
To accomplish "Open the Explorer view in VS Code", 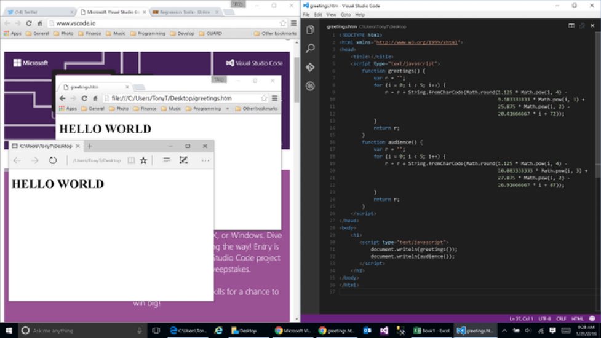I will [x=310, y=29].
